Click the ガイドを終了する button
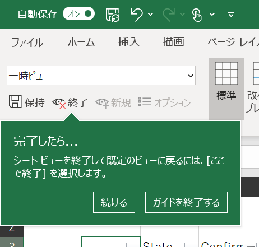259x247 pixels. click(x=186, y=202)
